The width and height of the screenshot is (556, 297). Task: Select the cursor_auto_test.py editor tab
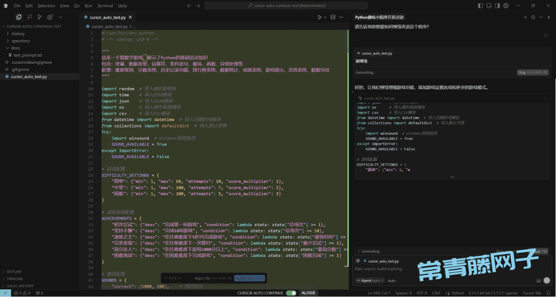tap(107, 17)
